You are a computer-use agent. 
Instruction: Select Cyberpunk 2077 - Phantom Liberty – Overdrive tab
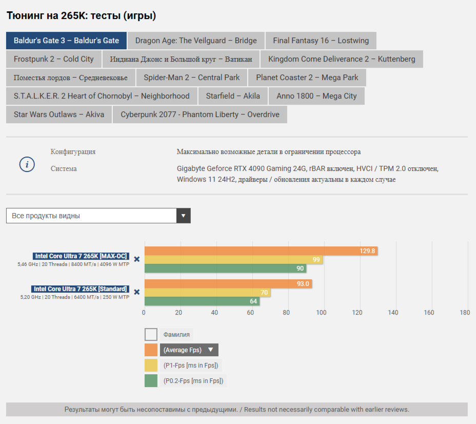click(x=200, y=114)
